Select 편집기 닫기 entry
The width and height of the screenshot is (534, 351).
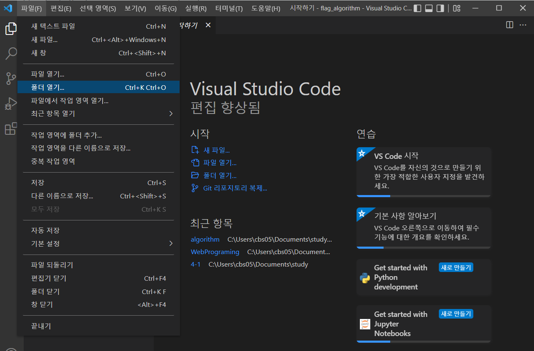(x=98, y=278)
